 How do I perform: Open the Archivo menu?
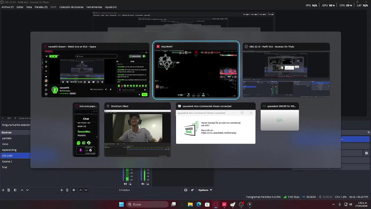tap(8, 7)
